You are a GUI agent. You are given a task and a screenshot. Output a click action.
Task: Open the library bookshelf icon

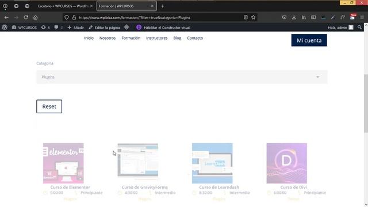coord(304,17)
